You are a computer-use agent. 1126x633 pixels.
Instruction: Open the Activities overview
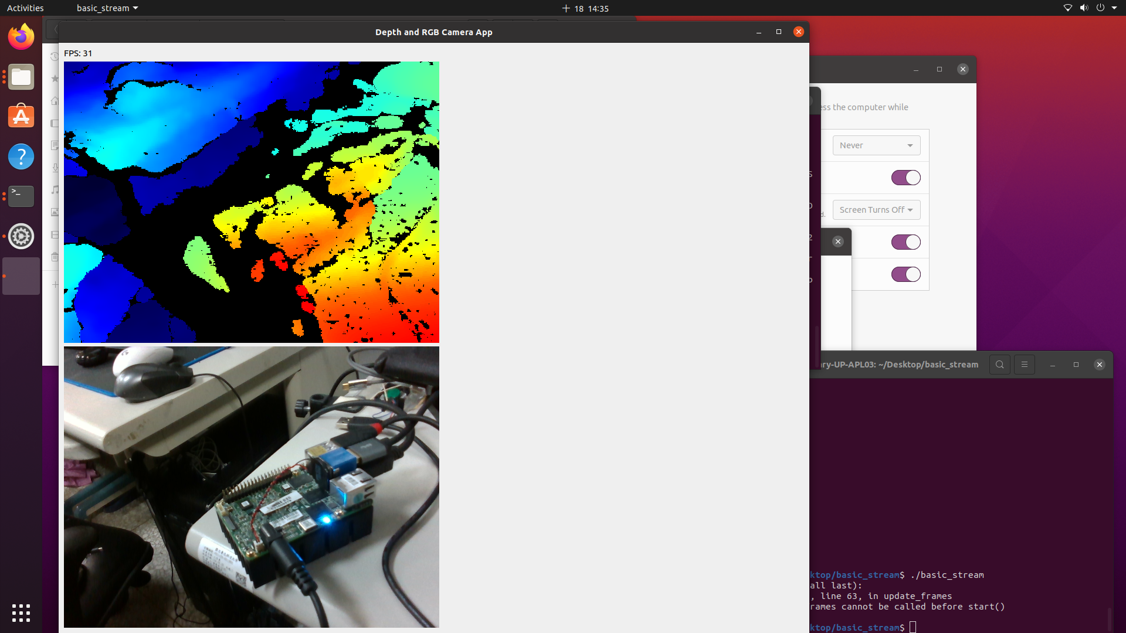25,8
